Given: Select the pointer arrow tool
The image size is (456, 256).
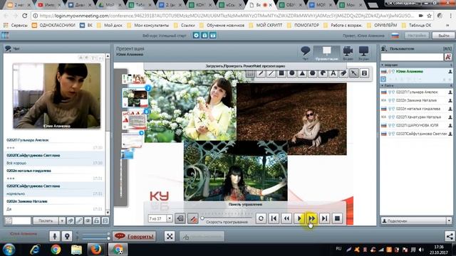Looking at the screenshot, I should tap(354, 73).
